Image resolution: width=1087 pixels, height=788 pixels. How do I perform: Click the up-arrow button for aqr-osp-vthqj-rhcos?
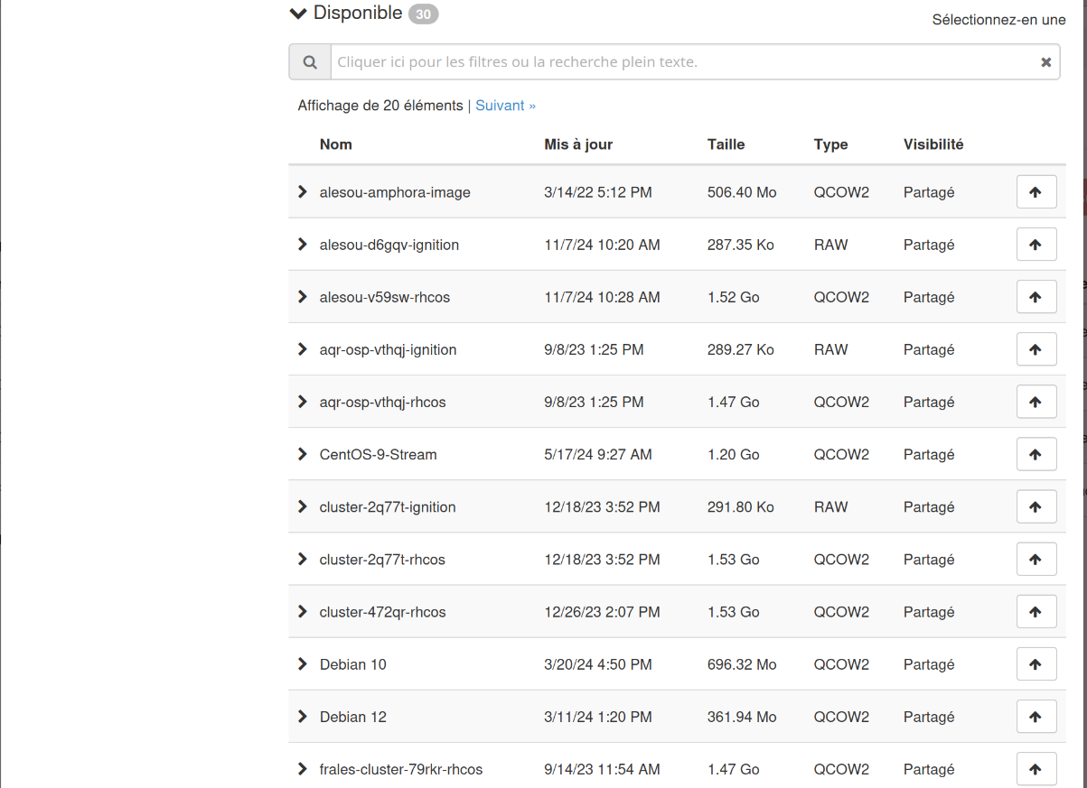pyautogui.click(x=1035, y=402)
